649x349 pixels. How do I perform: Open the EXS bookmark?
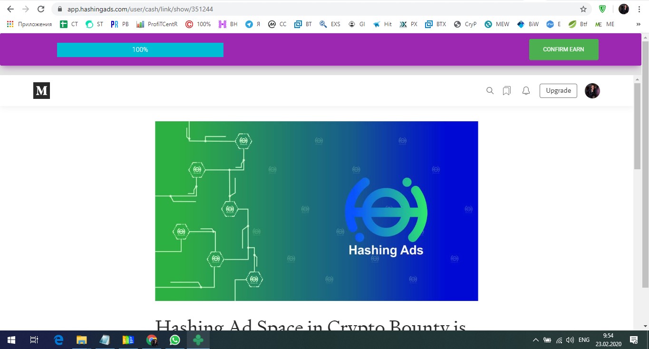pyautogui.click(x=330, y=24)
